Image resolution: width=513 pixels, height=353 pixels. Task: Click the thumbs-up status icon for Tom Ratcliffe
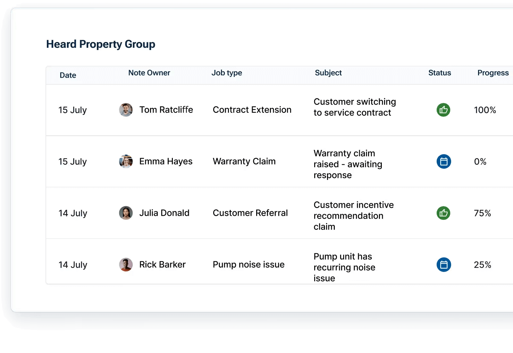tap(443, 110)
